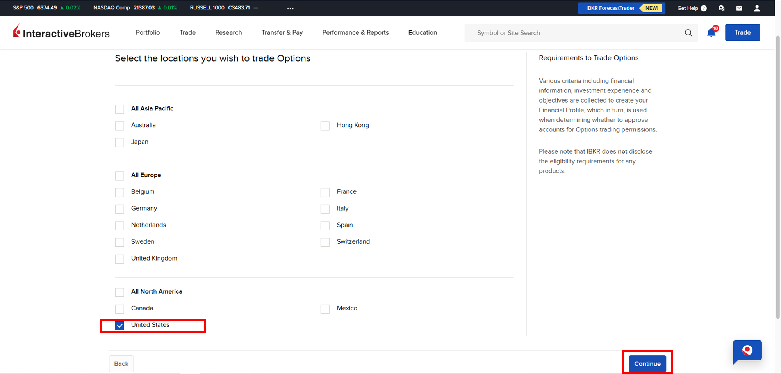Screen dimensions: 781x374
Task: Open the chat bubbles icon in top bar
Action: pos(721,8)
